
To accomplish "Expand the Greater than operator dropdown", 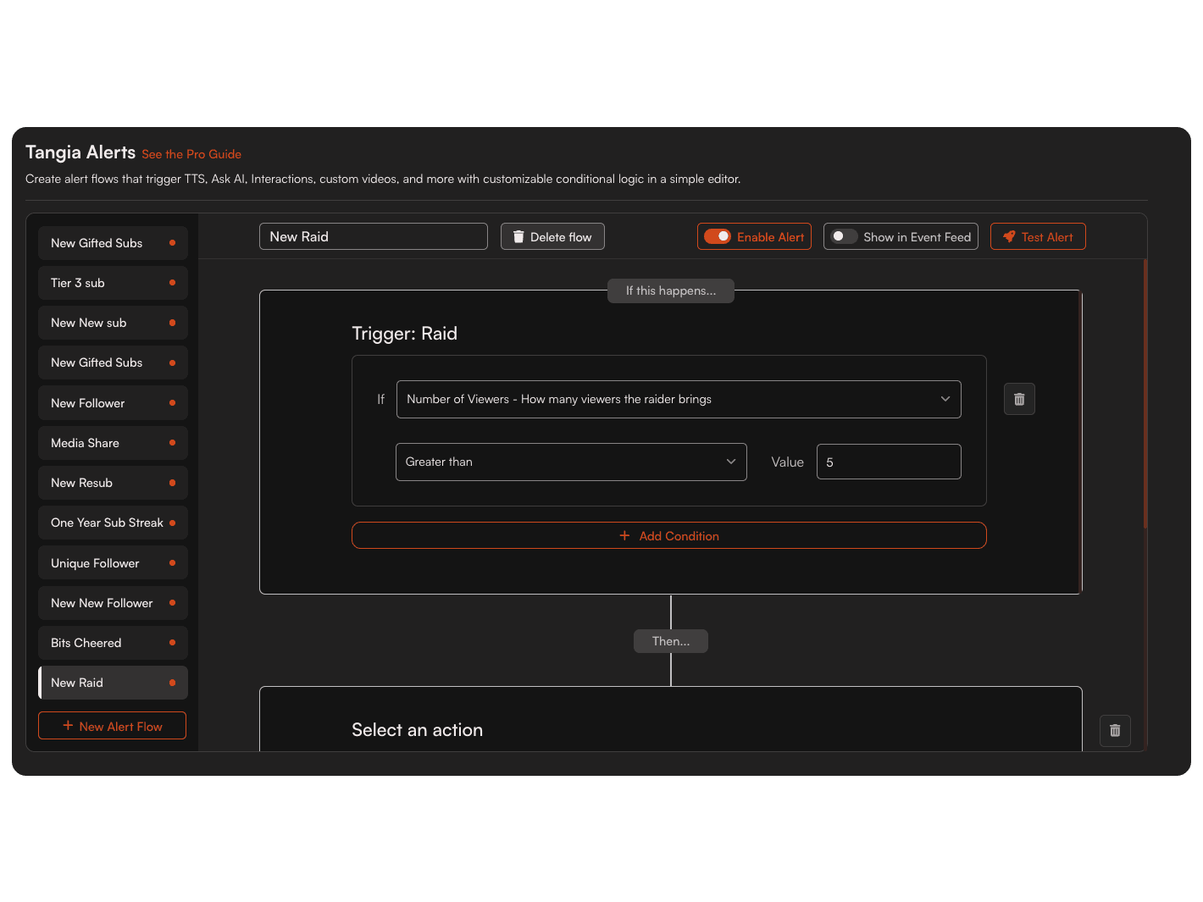I will point(570,462).
